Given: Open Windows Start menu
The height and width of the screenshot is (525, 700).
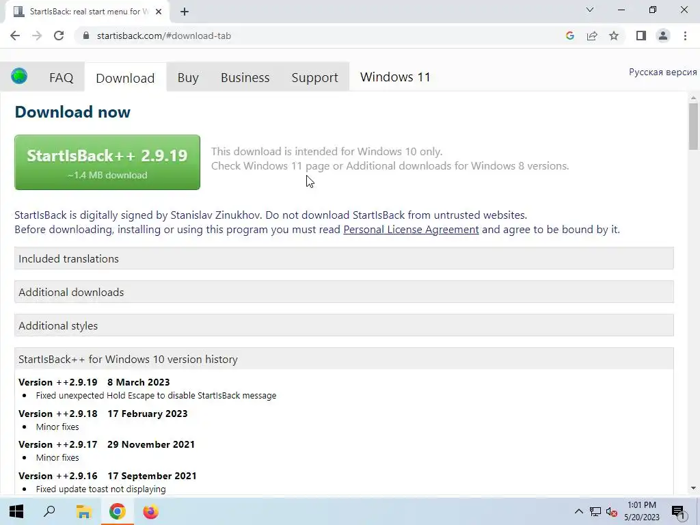Looking at the screenshot, I should coord(16,511).
